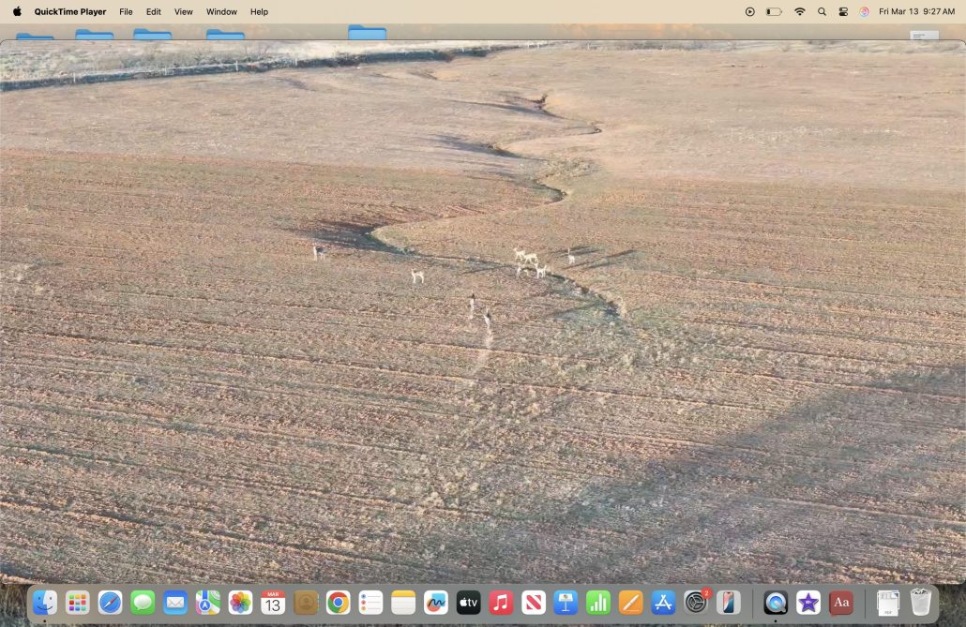Screen dimensions: 966x627
Task: Open Siri from the menu bar
Action: pyautogui.click(x=864, y=12)
